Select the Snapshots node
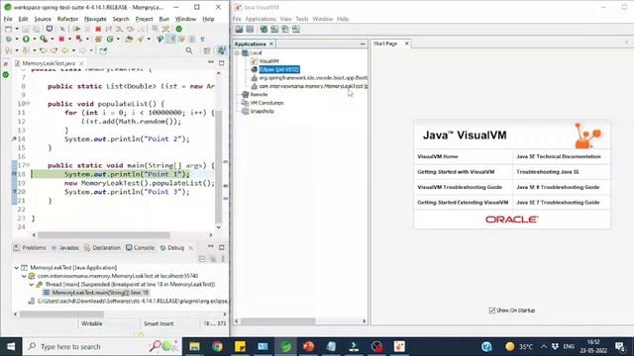The image size is (634, 356). (x=262, y=112)
